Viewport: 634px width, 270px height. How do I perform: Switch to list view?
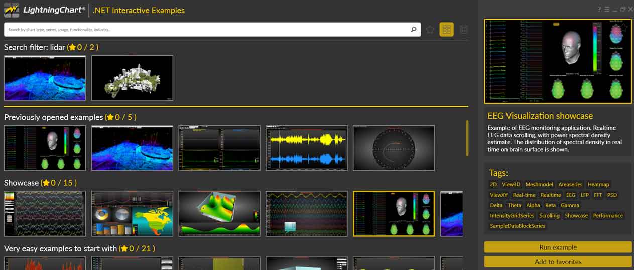click(464, 30)
